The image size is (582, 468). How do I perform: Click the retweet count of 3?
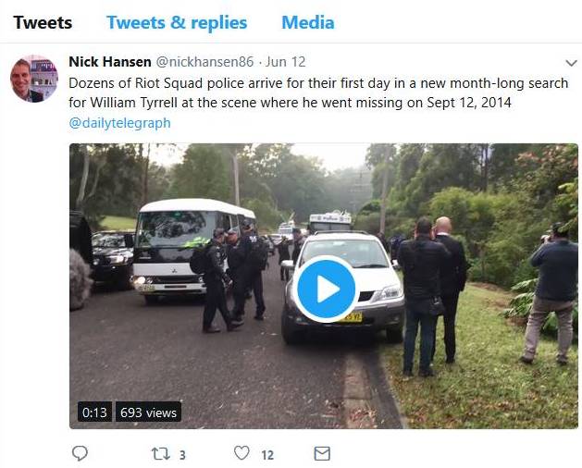[182, 454]
